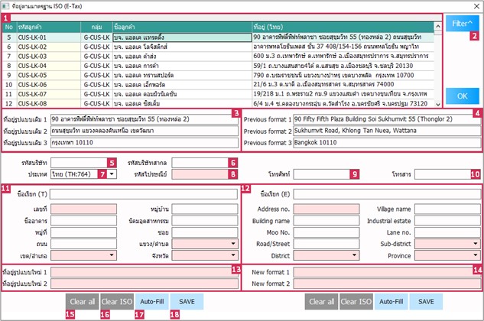The image size is (484, 321).
Task: Click the New format 2 field
Action: click(387, 284)
